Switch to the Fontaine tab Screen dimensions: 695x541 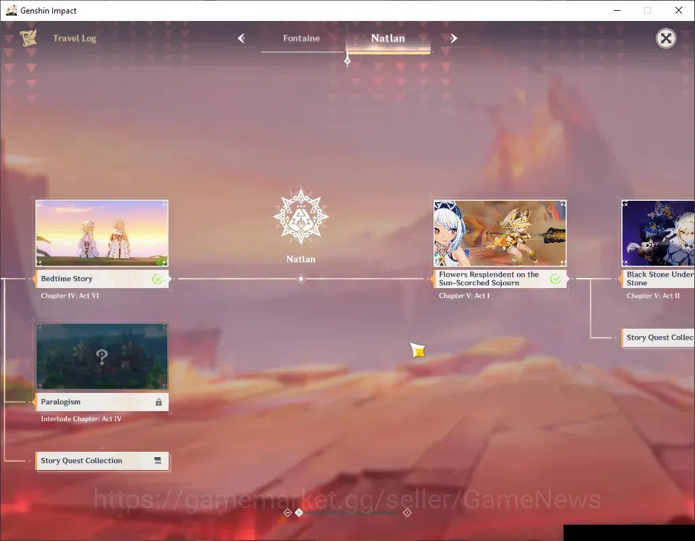(301, 39)
